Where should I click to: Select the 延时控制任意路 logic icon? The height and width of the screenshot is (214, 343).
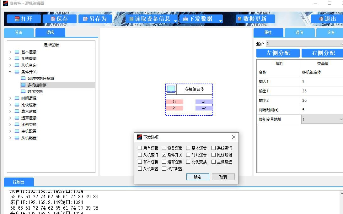click(x=23, y=78)
